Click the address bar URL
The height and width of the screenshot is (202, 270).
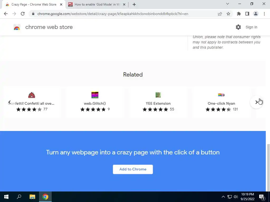point(113,14)
